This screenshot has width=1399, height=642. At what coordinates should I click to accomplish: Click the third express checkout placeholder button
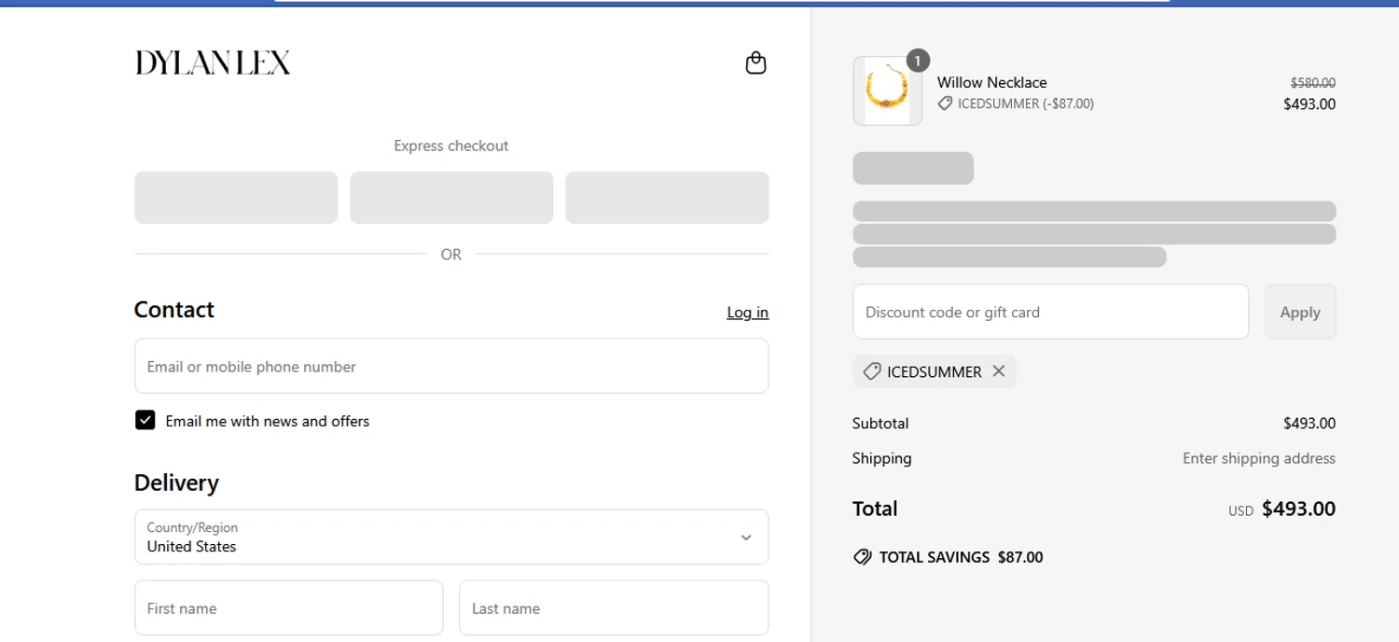click(x=667, y=197)
